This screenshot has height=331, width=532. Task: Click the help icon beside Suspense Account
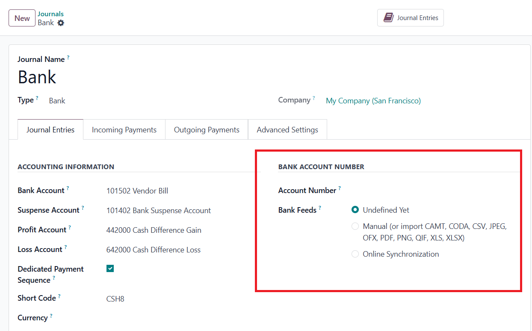pos(83,208)
